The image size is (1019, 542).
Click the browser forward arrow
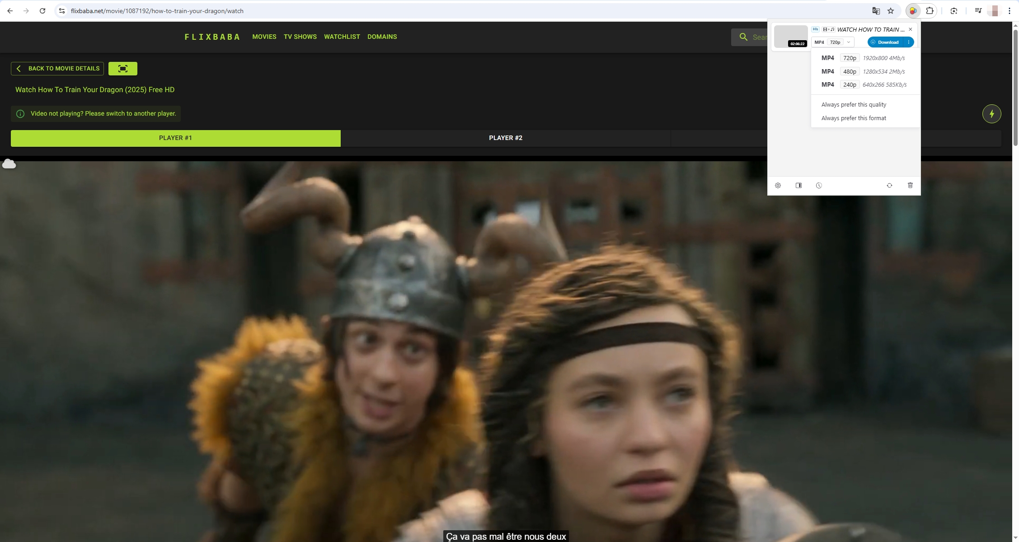click(26, 11)
